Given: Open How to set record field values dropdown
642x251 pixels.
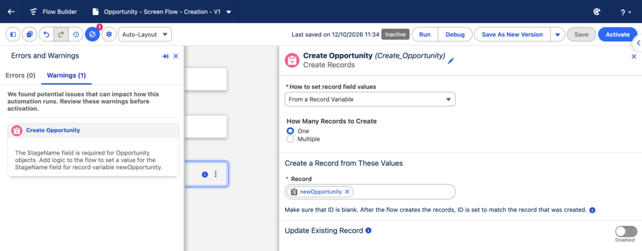Looking at the screenshot, I should pos(370,99).
